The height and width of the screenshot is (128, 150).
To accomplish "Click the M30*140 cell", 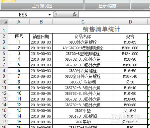I will 130,76.
